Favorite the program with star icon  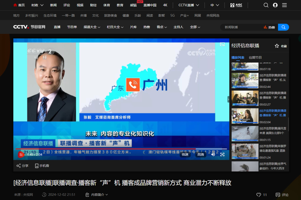pos(276,46)
